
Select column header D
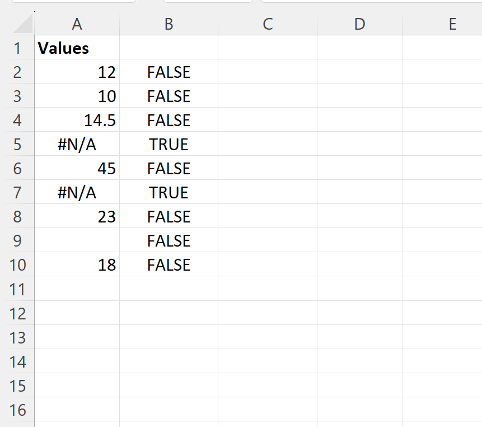[360, 24]
